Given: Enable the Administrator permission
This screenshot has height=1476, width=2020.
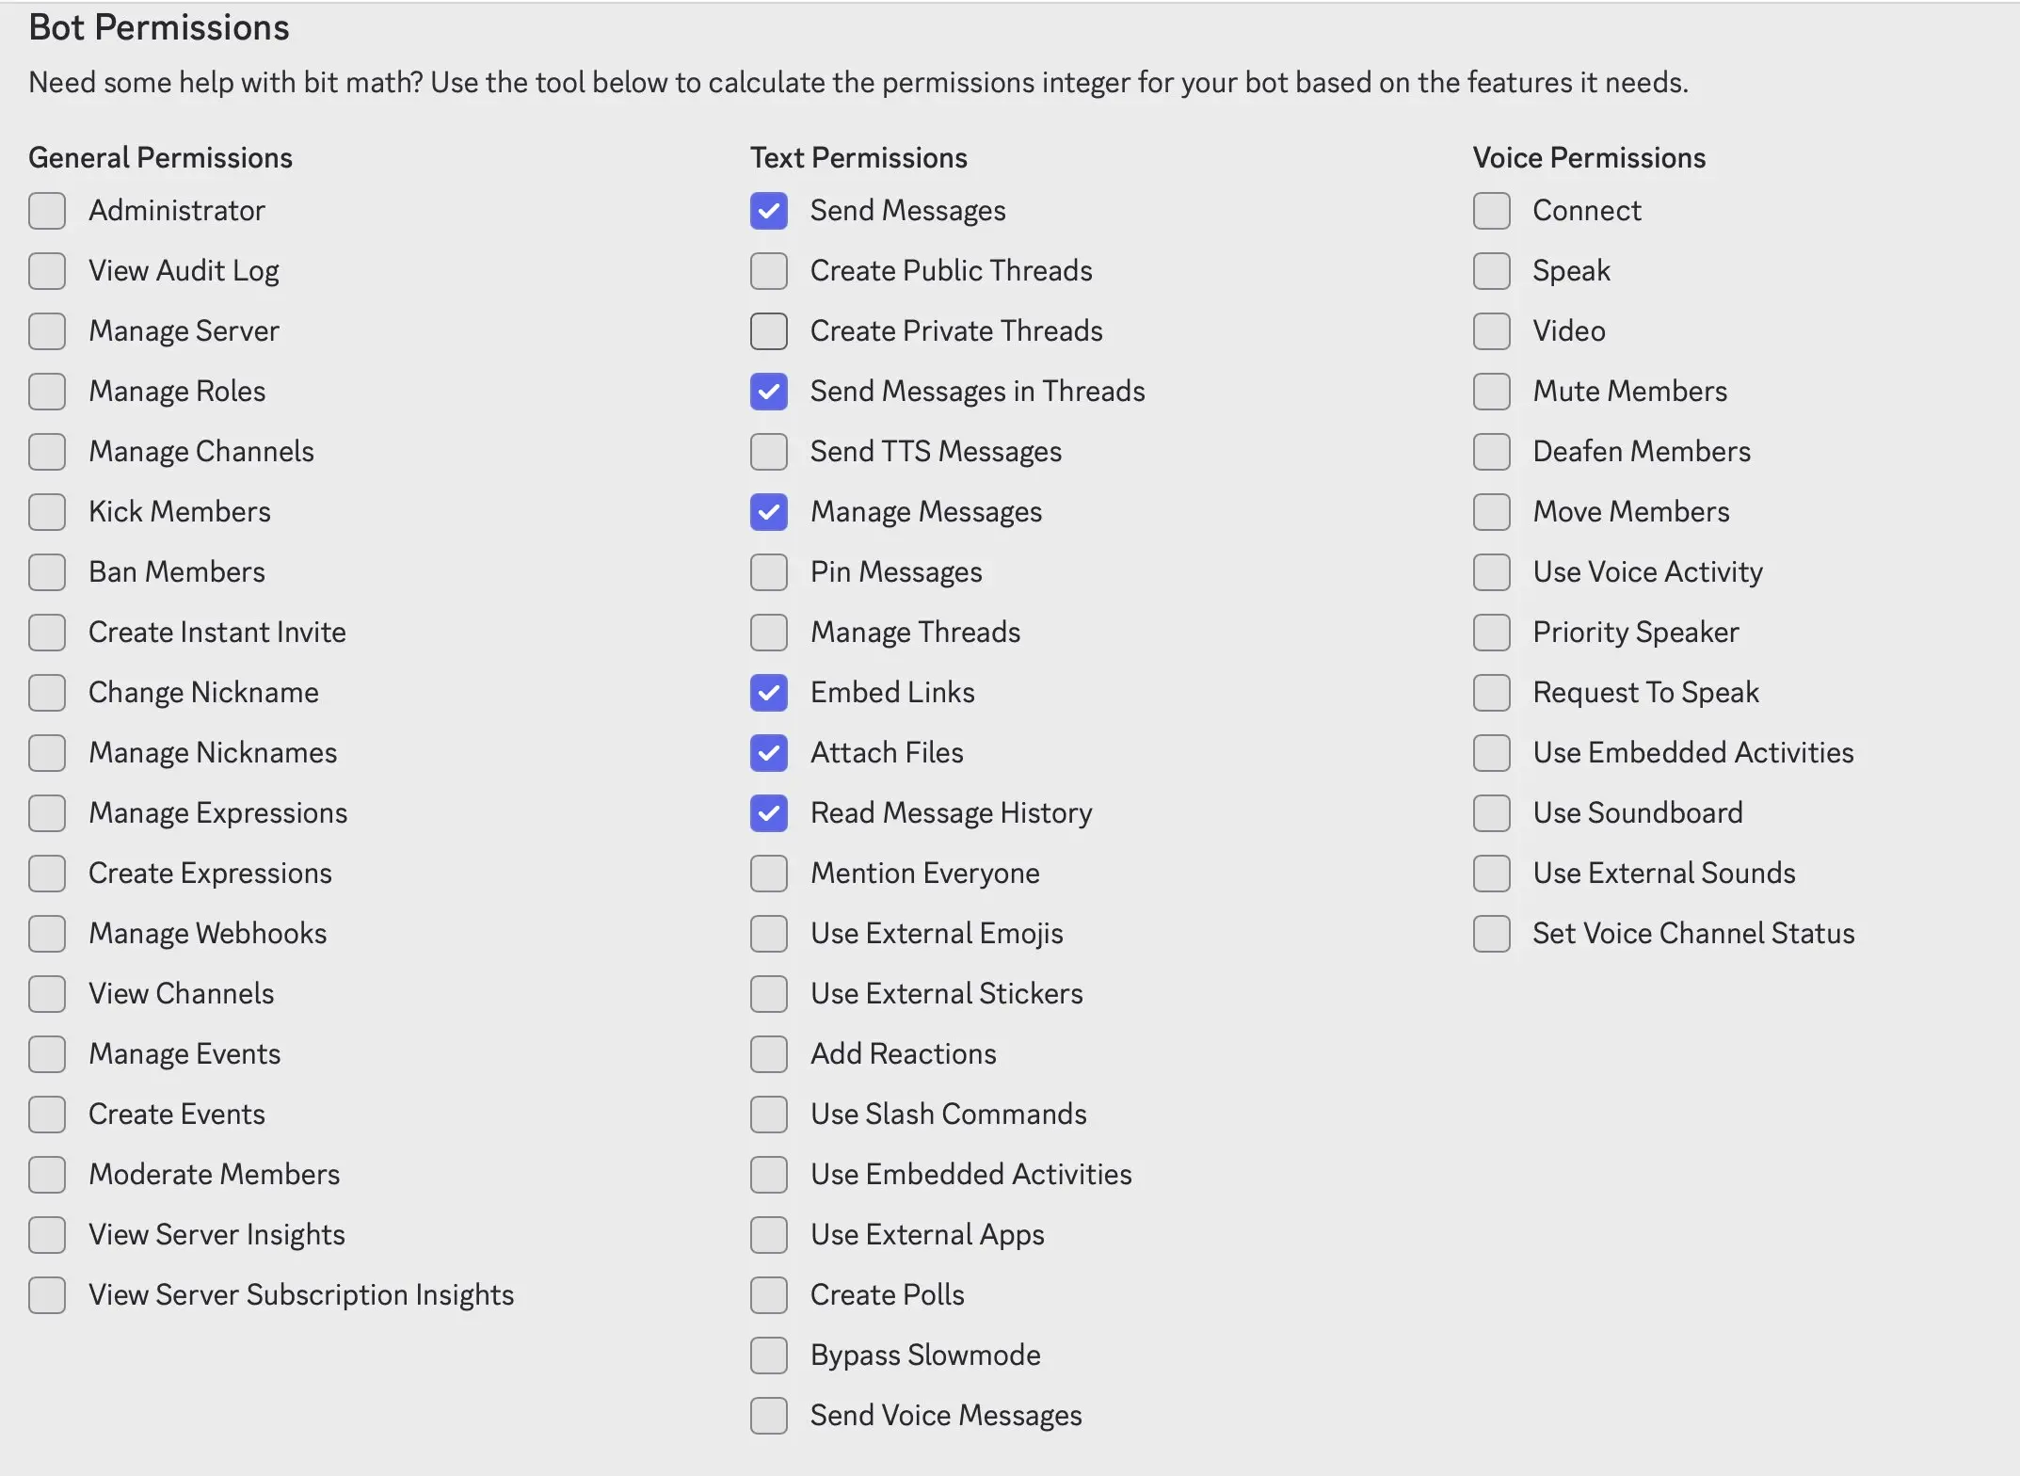Looking at the screenshot, I should [47, 211].
